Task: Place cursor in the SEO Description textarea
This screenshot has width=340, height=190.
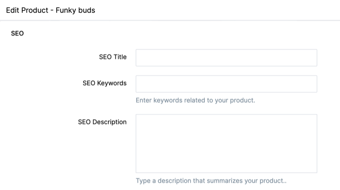Action: pyautogui.click(x=226, y=143)
